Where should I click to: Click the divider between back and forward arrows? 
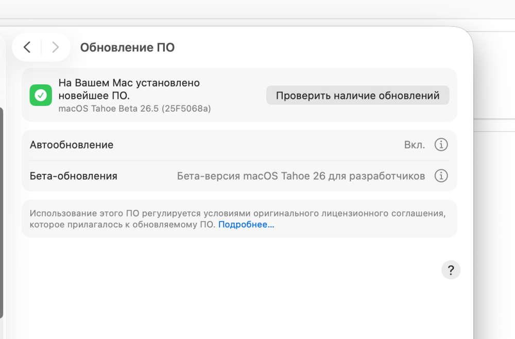click(41, 47)
